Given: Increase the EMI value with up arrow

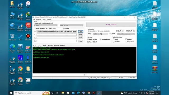Looking at the screenshot, I should [x=123, y=30].
